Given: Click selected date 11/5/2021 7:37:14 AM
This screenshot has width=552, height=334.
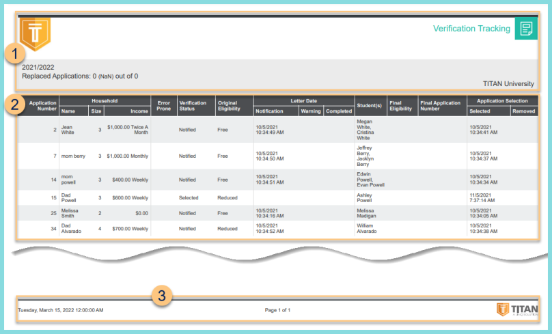Looking at the screenshot, I should pos(482,198).
